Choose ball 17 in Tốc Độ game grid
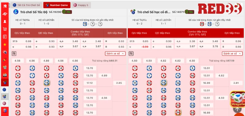 click(x=32, y=90)
